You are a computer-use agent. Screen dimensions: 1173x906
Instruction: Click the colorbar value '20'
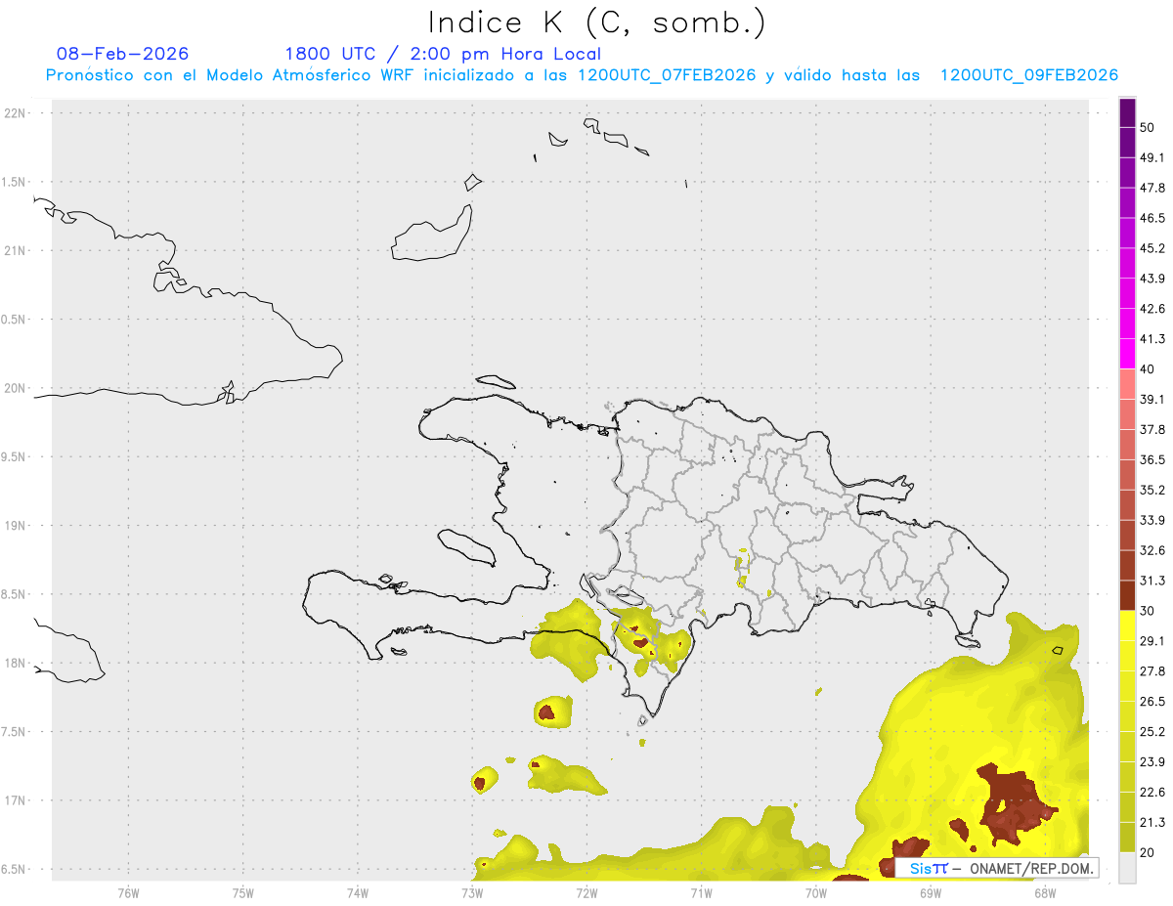(1148, 852)
